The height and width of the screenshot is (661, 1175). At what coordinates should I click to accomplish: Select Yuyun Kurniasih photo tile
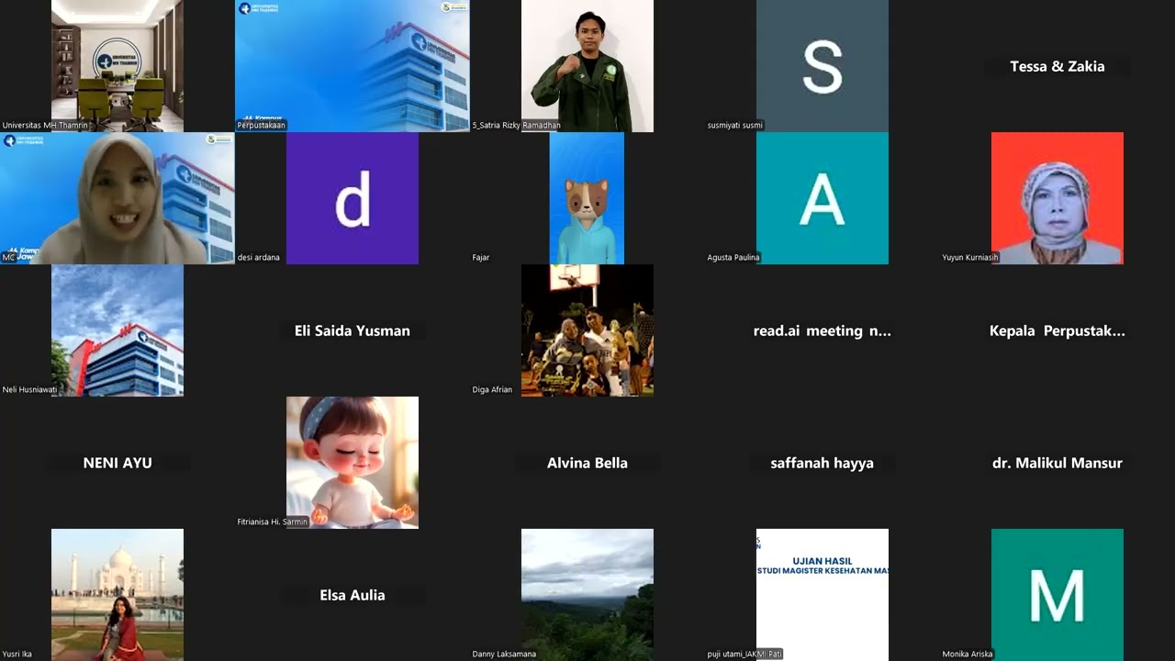click(x=1057, y=198)
